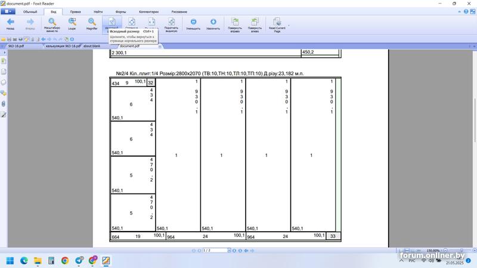The width and height of the screenshot is (477, 268).
Task: Open Microsoft Edge from the taskbar
Action: pos(24,261)
